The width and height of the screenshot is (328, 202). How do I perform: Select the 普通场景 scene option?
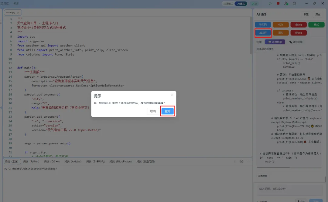tap(275, 42)
